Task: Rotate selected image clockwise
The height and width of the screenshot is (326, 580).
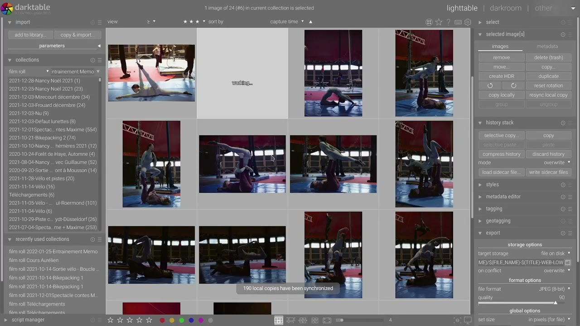Action: tap(513, 86)
